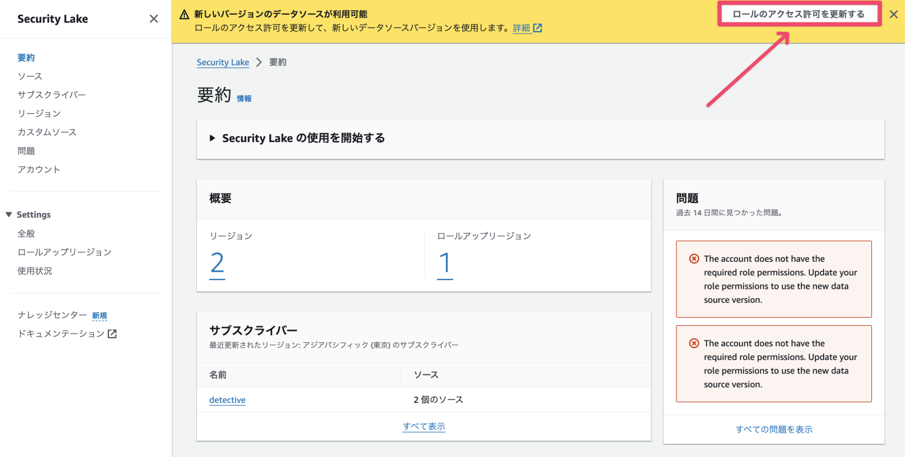View すべての問題を表示 in the problems panel

[x=774, y=429]
